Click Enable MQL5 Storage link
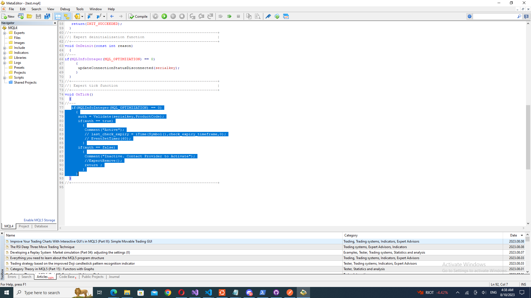Viewport: 531px width, 298px height. [39, 220]
